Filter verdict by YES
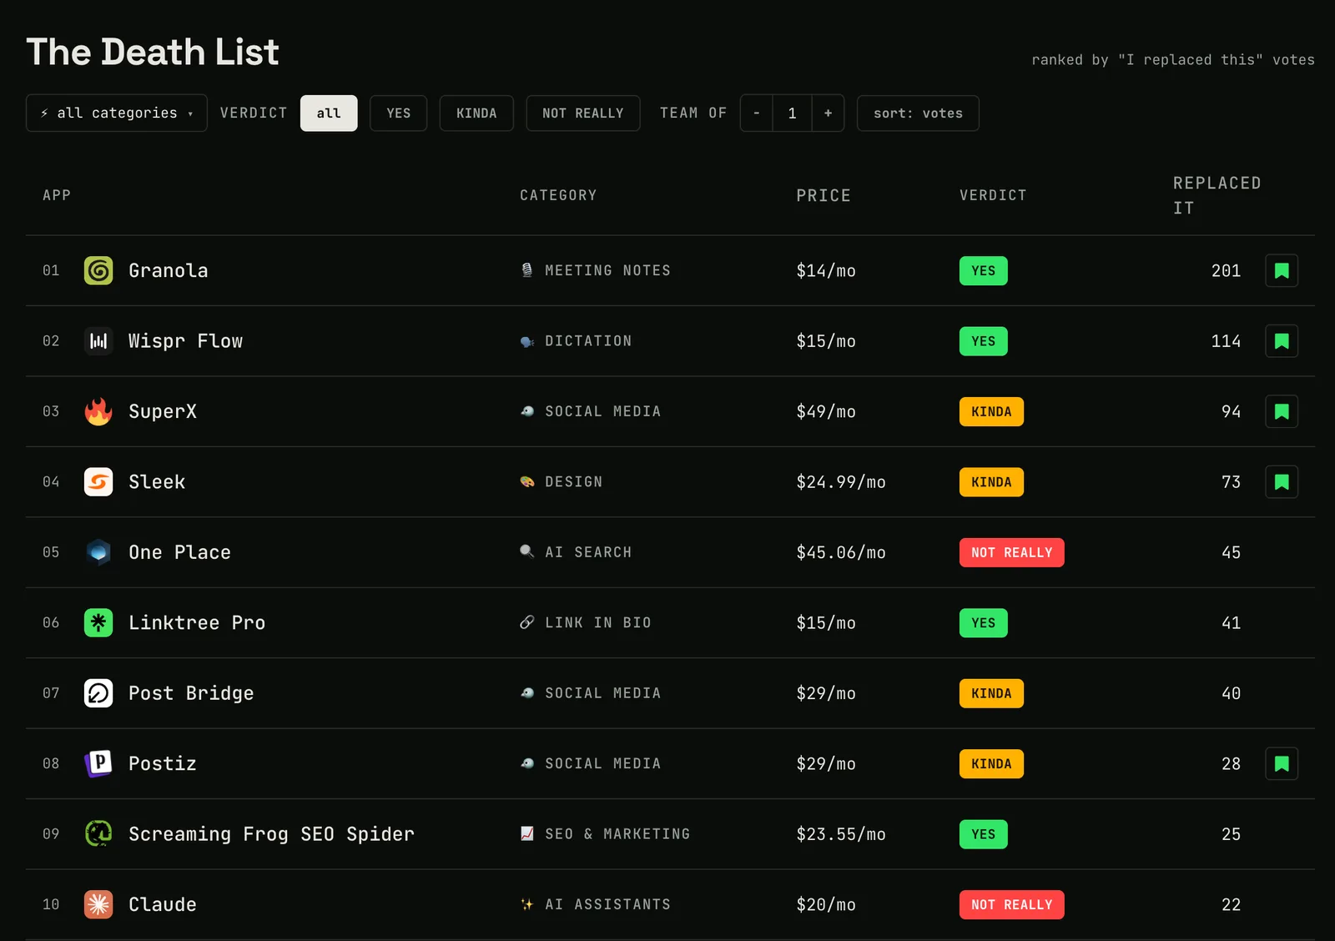 (399, 113)
